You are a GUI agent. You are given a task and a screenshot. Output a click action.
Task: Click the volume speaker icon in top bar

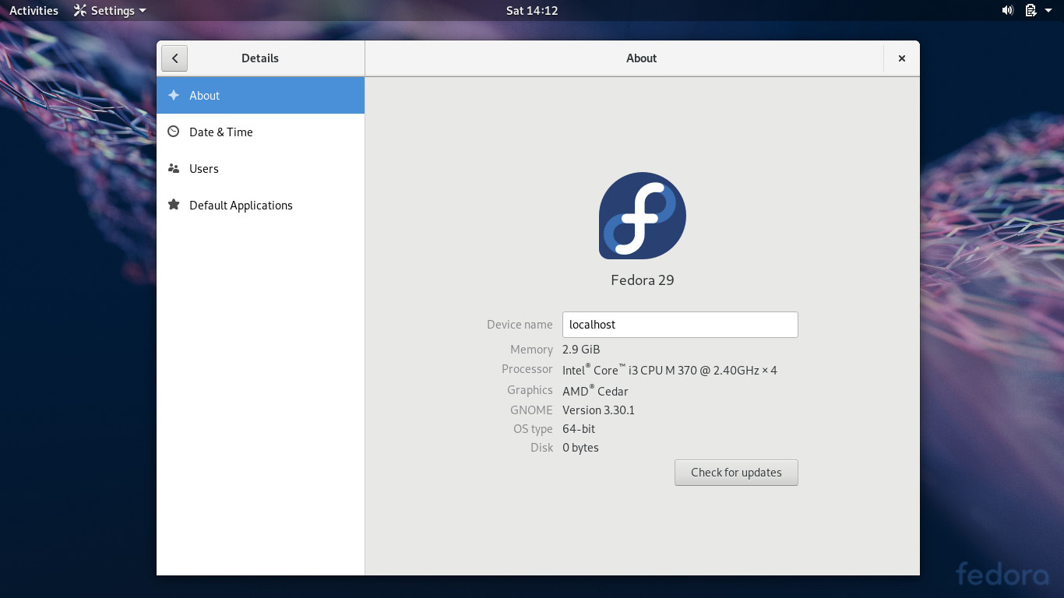1007,10
